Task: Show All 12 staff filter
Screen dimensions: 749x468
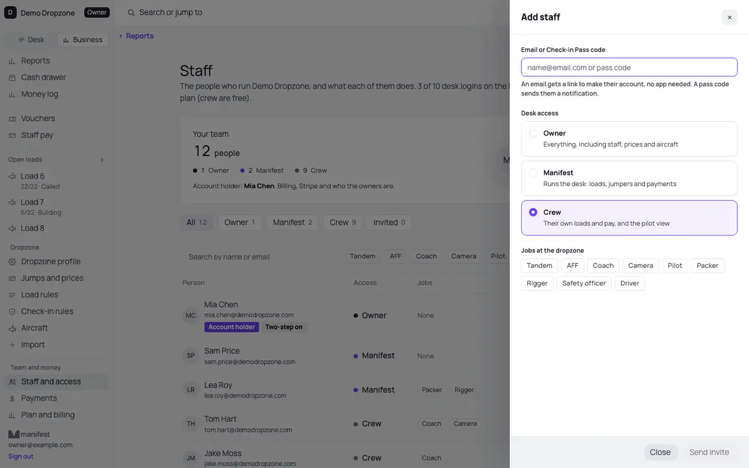Action: tap(197, 223)
